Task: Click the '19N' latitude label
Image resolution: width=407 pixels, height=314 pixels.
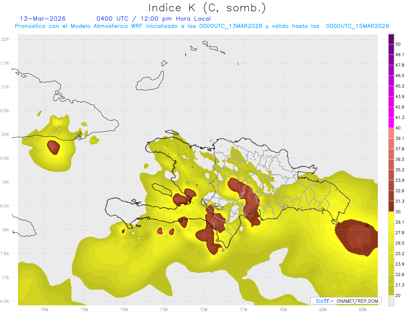Action: point(5,182)
